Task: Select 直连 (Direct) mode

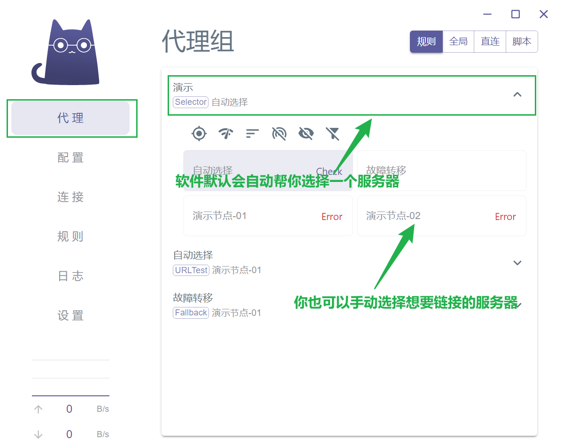Action: [x=490, y=42]
